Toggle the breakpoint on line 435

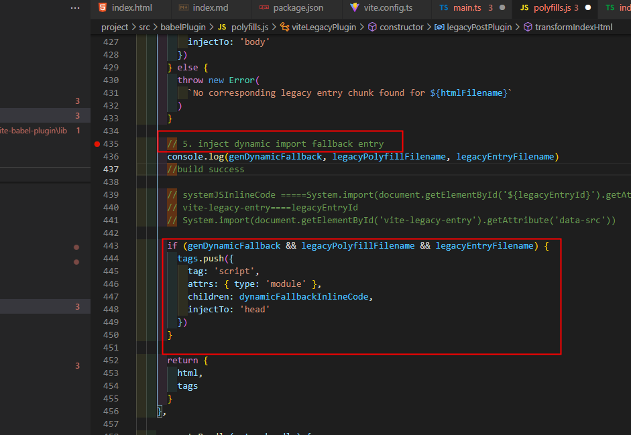point(97,143)
